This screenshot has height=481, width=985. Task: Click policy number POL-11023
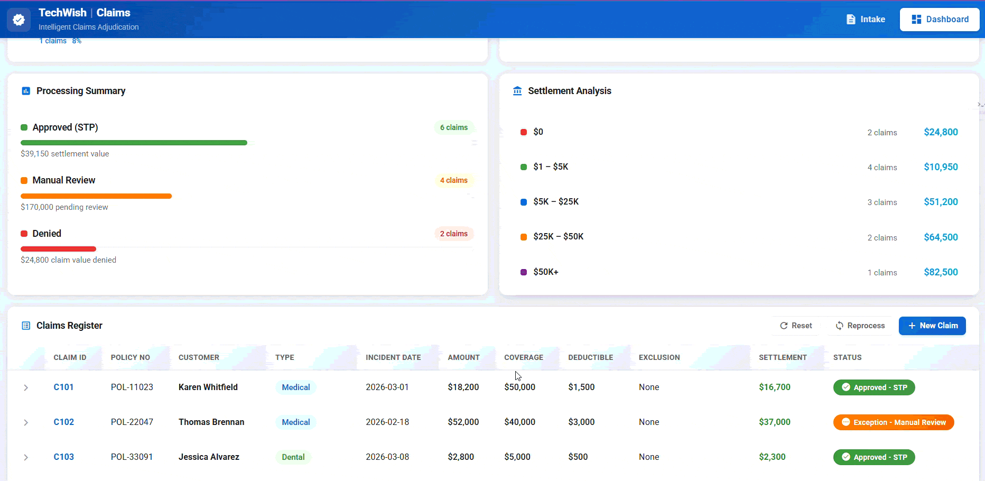(132, 387)
